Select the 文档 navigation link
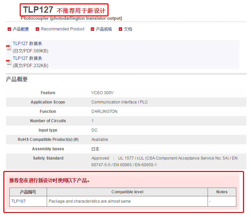 (x=128, y=29)
